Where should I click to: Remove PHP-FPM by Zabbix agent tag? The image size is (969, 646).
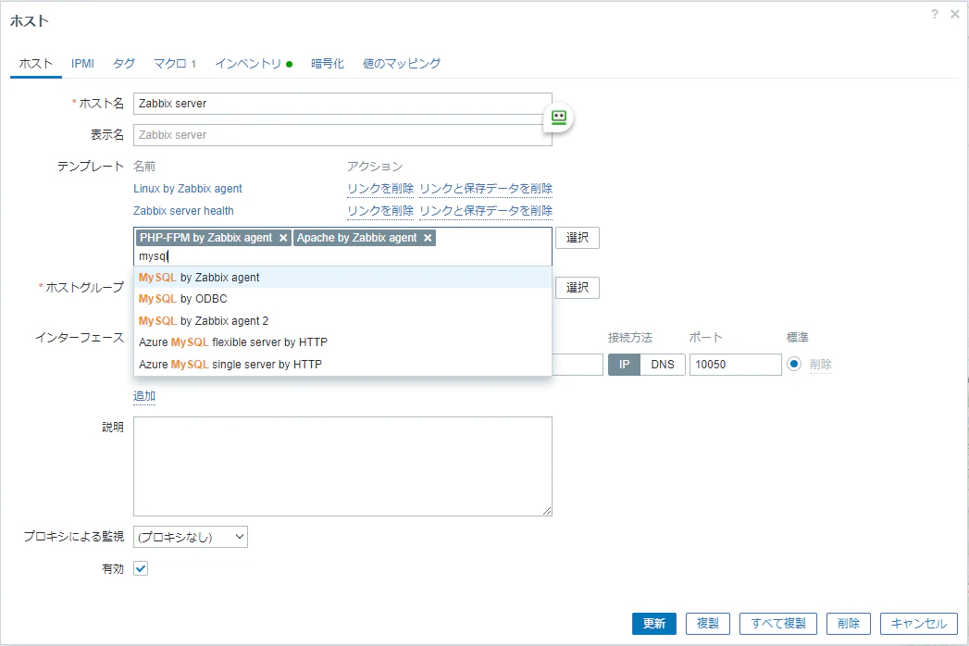283,238
